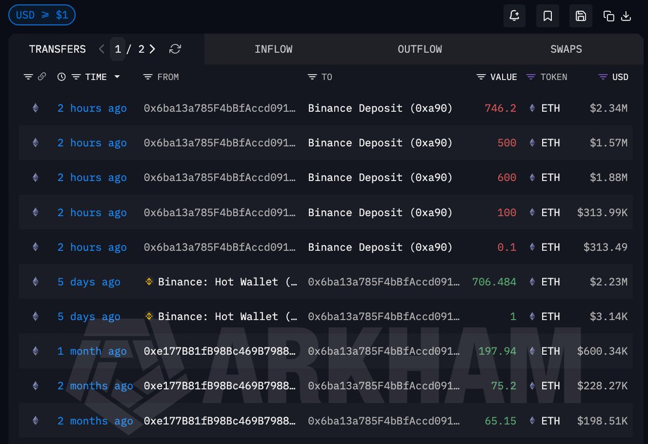The width and height of the screenshot is (648, 444).
Task: Go to next transfers page arrow
Action: pyautogui.click(x=152, y=49)
